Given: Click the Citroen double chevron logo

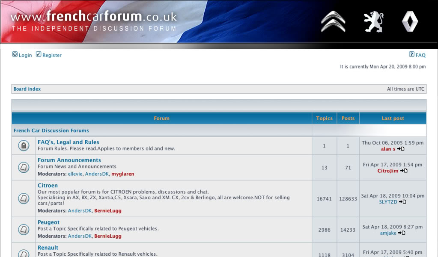Looking at the screenshot, I should (x=333, y=21).
